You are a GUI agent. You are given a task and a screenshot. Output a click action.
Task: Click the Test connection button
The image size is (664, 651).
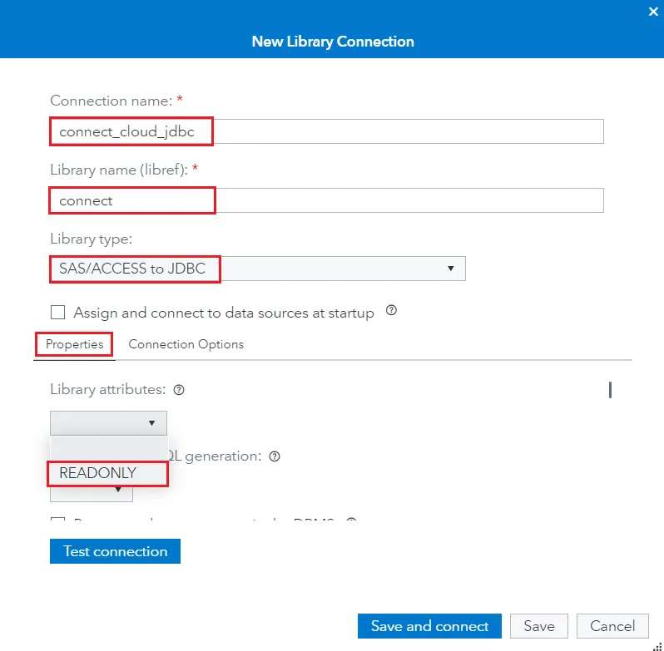pos(115,551)
